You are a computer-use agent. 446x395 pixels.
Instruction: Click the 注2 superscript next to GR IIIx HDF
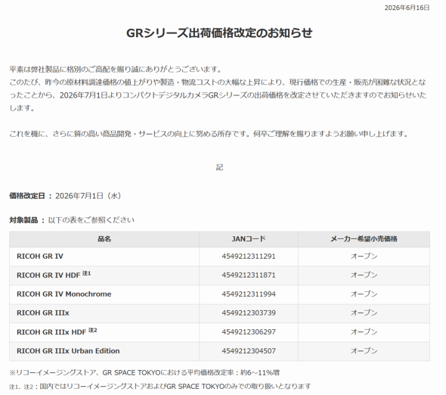point(93,330)
